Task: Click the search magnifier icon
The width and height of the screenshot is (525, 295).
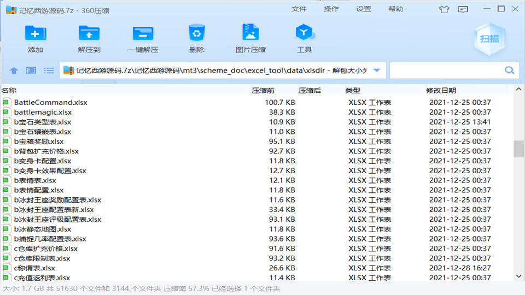Action: pyautogui.click(x=509, y=70)
